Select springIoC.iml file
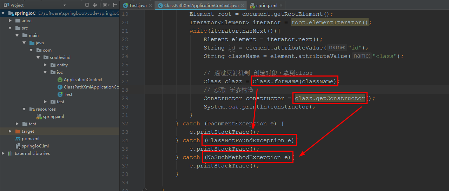This screenshot has height=191, width=449. point(35,146)
